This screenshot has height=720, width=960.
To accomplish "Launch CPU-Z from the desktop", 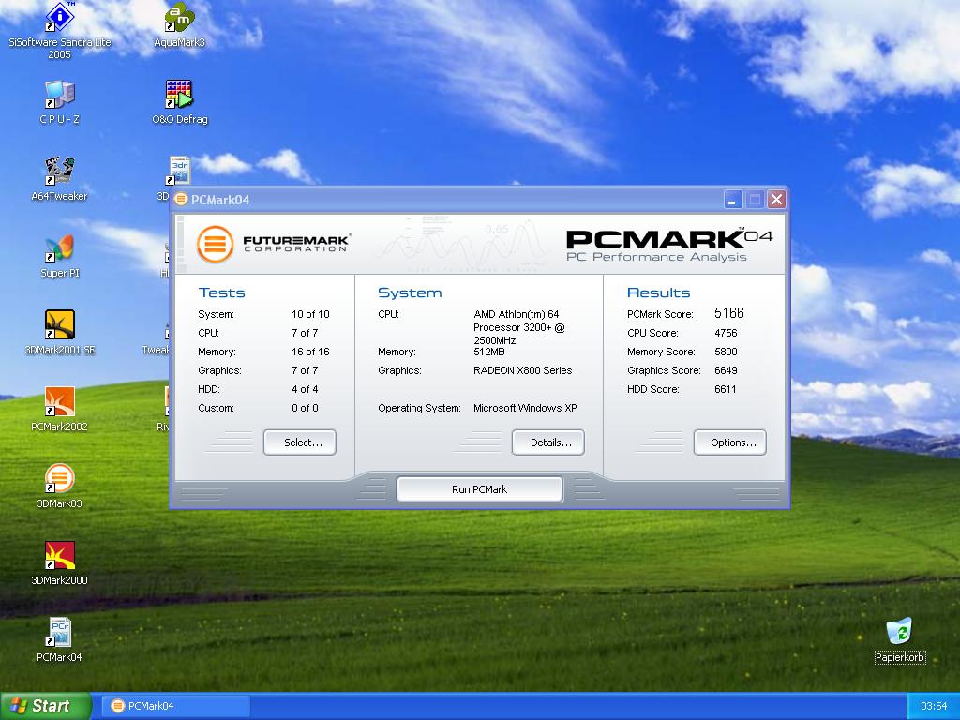I will [x=60, y=96].
